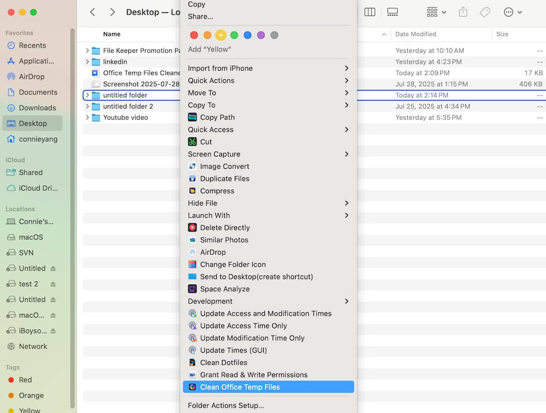546x413 pixels.
Task: Open Downloads in the sidebar
Action: click(x=37, y=108)
